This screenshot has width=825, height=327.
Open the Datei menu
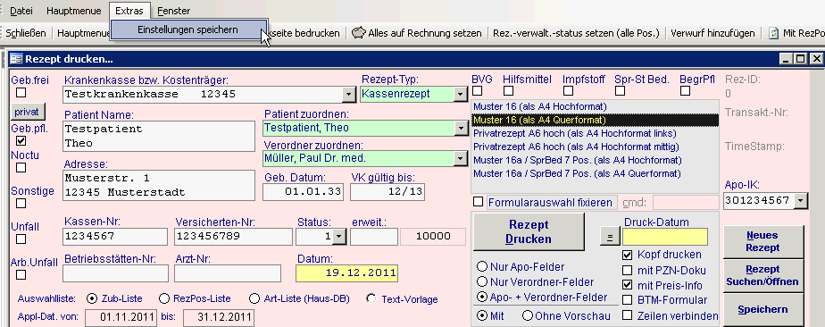click(x=21, y=11)
